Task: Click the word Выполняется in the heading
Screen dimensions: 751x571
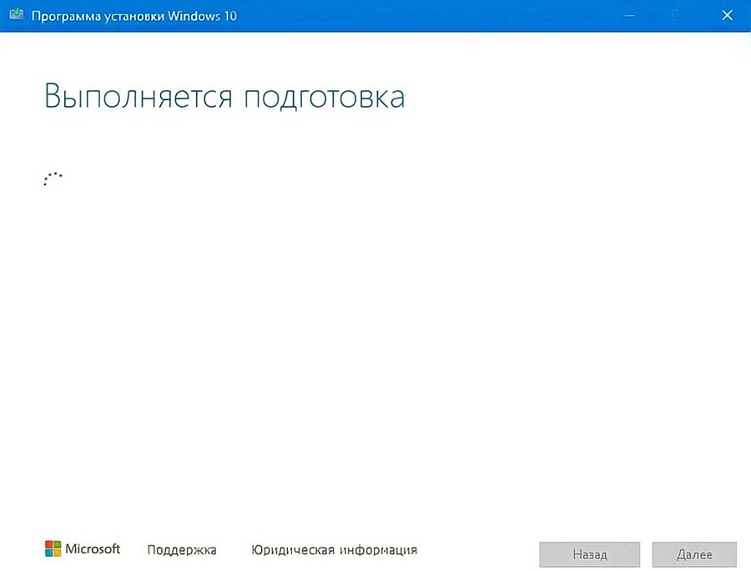Action: (x=139, y=96)
